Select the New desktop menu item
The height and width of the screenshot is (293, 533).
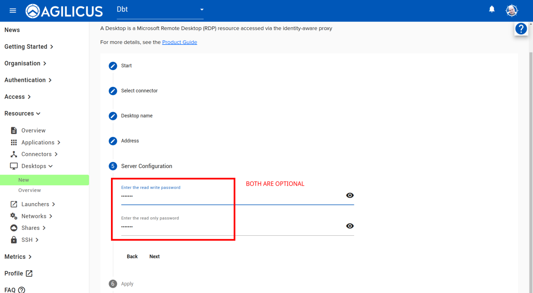point(24,180)
